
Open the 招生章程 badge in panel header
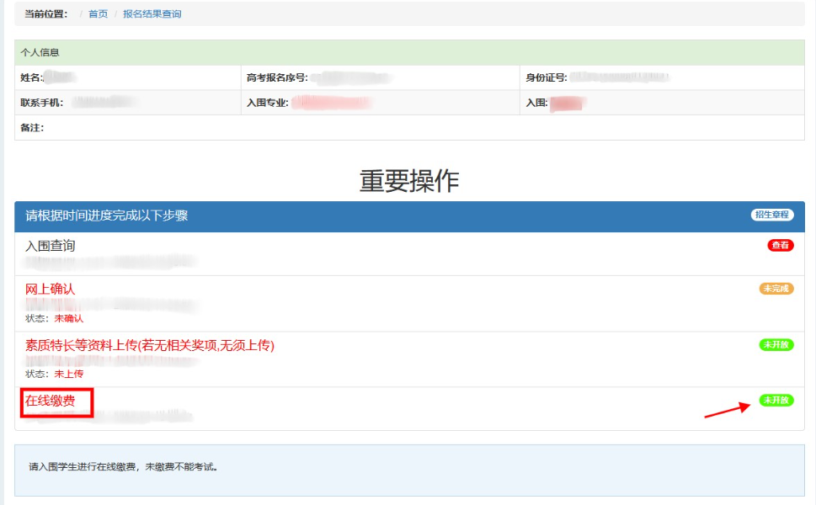[x=772, y=215]
